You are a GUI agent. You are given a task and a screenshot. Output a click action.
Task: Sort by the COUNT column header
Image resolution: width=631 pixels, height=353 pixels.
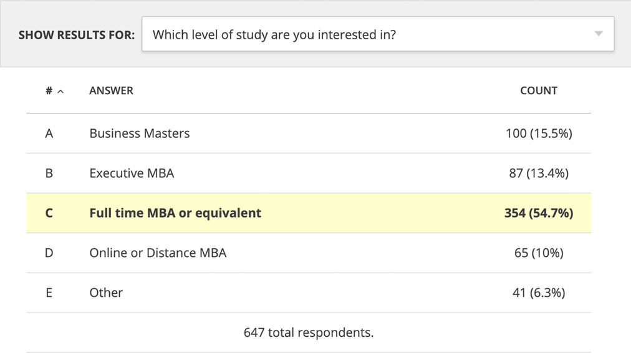pos(539,90)
